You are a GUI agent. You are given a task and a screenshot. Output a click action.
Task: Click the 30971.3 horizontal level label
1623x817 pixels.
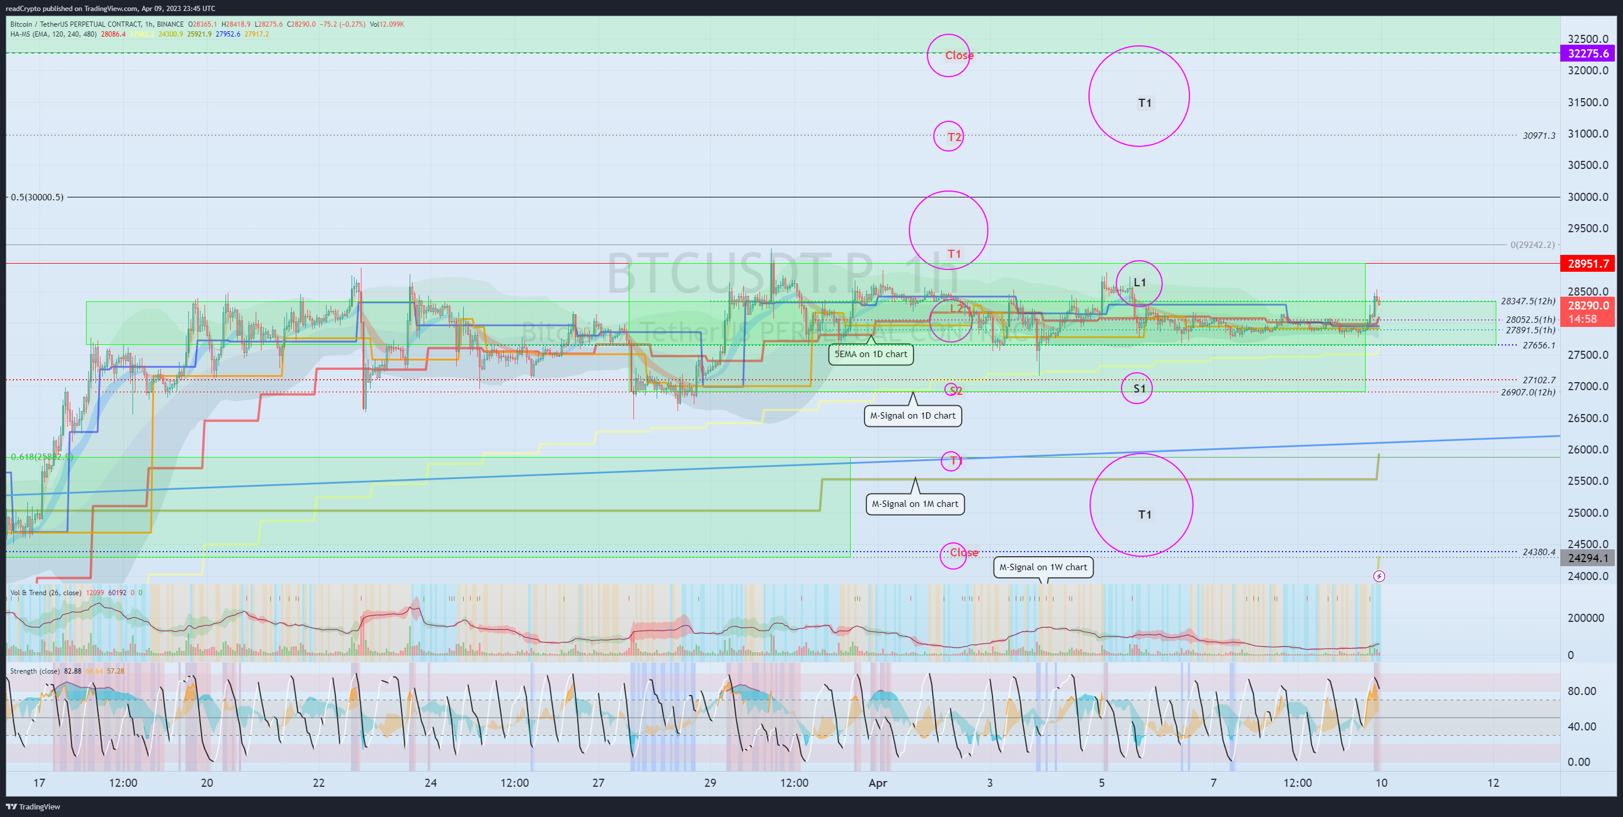coord(1539,135)
